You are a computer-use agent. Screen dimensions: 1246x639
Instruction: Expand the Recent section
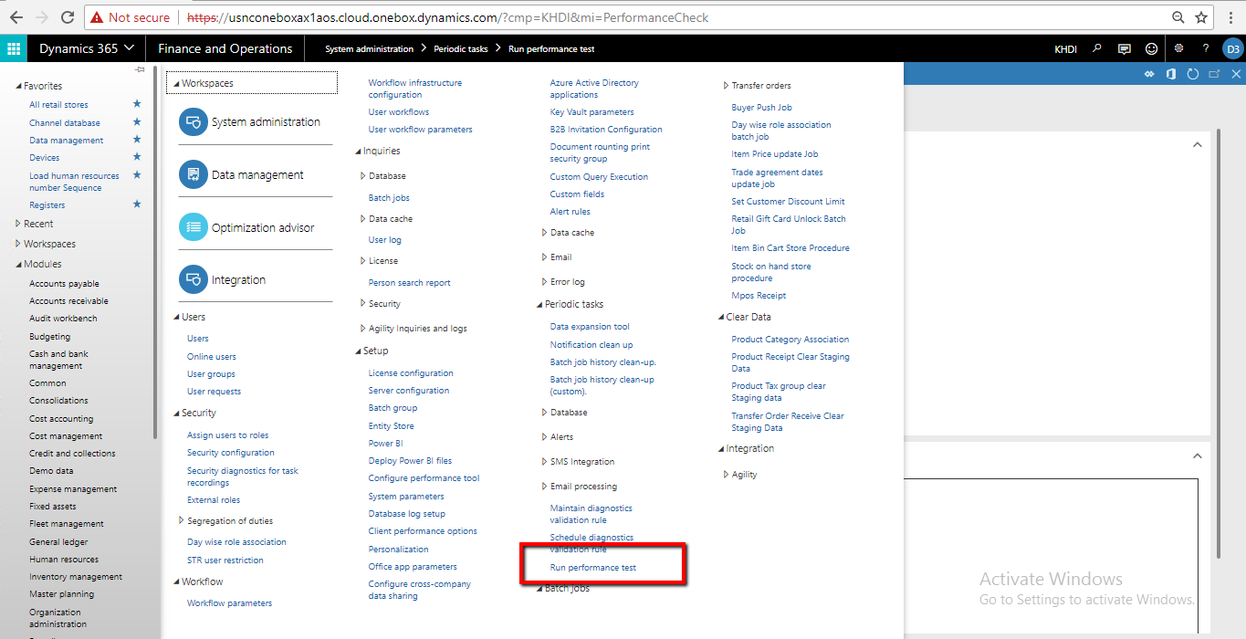click(18, 224)
